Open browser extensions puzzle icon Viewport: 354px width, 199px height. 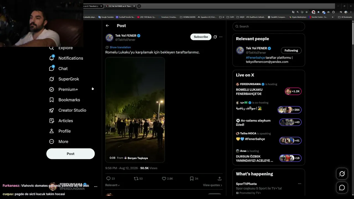[x=333, y=12]
